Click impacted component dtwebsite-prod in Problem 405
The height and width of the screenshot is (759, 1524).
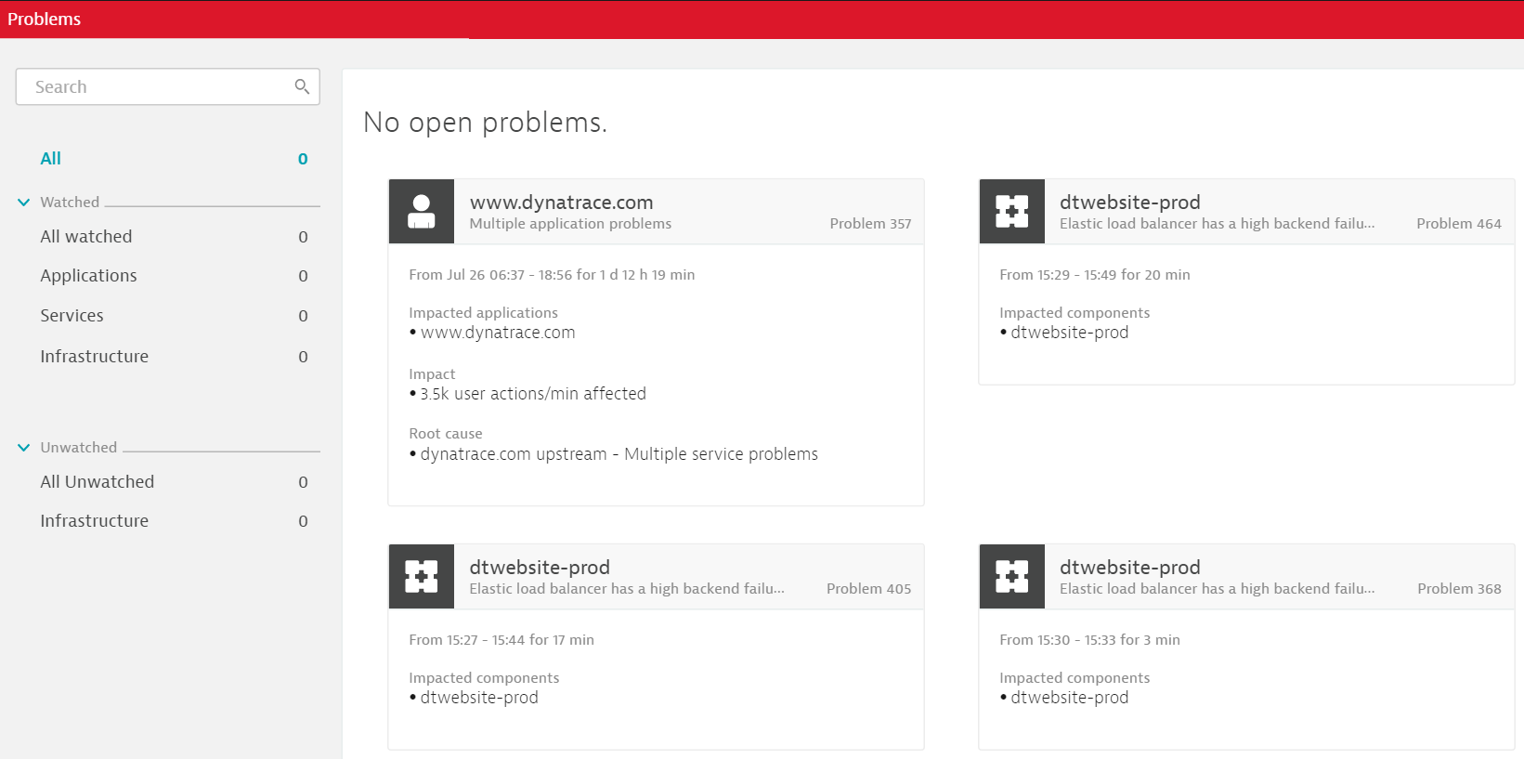point(479,698)
